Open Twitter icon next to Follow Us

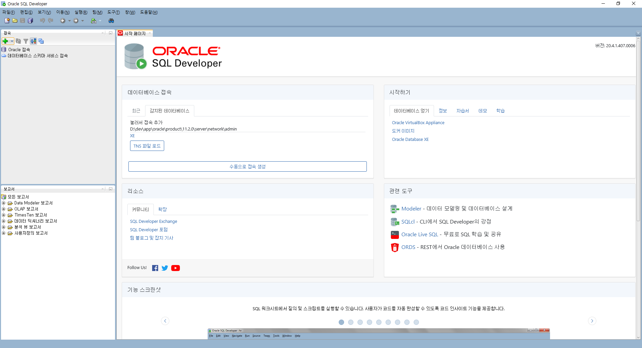click(x=165, y=268)
